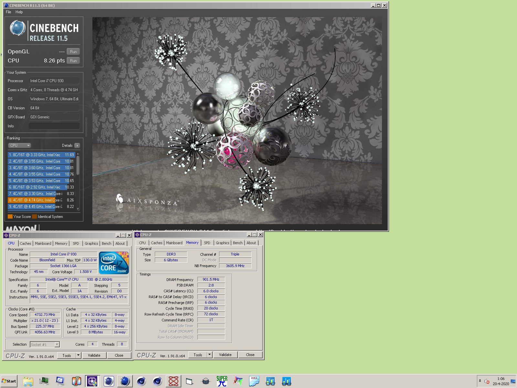The width and height of the screenshot is (517, 388).
Task: Launch the Task Manager taskbar icon
Action: (x=44, y=381)
